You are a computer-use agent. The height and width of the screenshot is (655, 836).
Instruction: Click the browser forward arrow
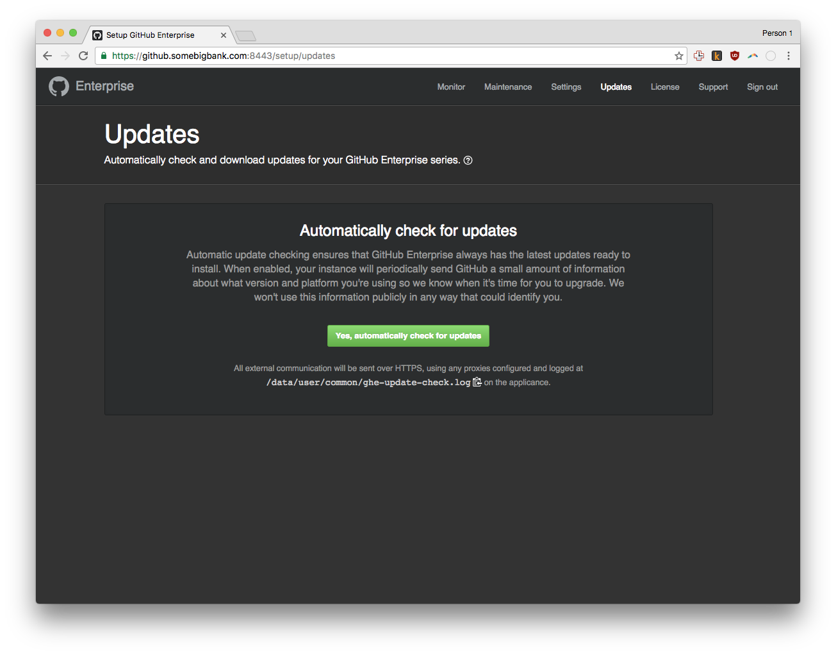(65, 56)
